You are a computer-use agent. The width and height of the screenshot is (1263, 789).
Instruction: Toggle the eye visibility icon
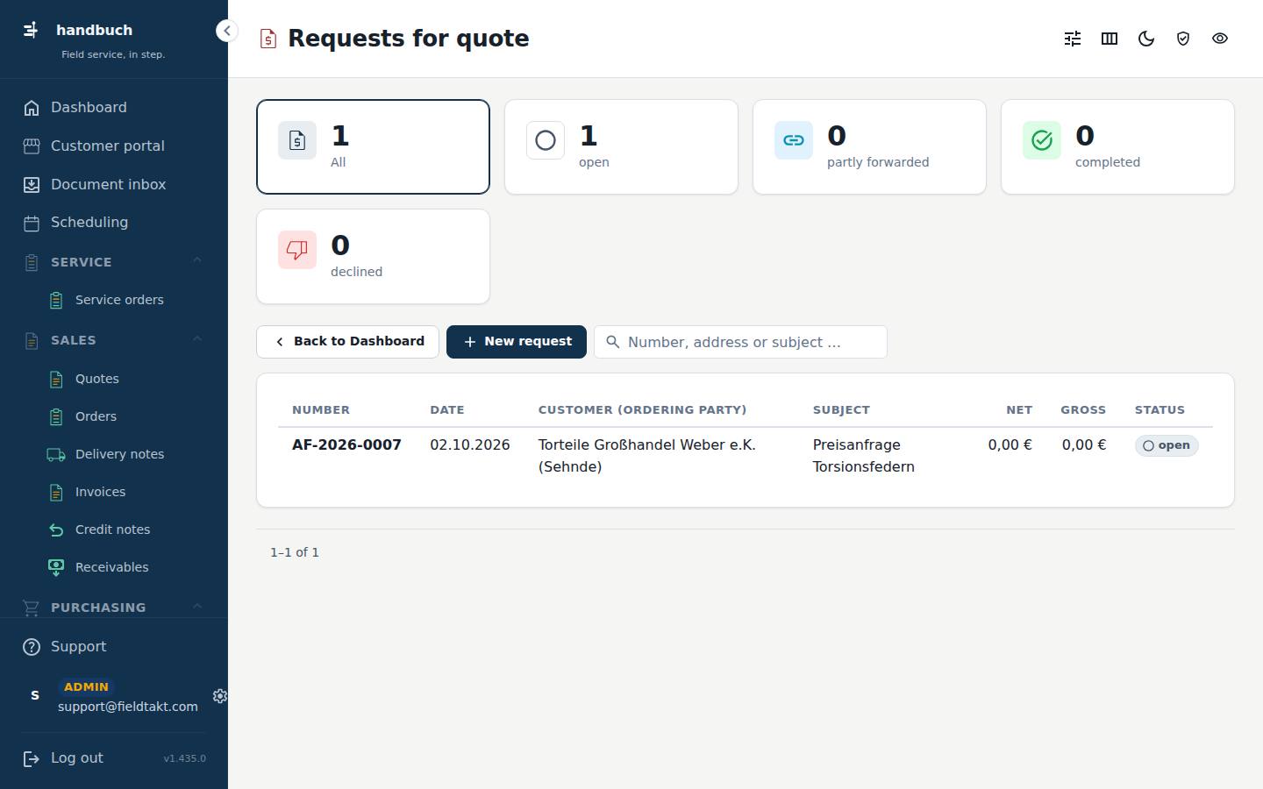[1220, 39]
